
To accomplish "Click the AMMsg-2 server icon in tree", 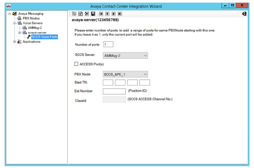I will (x=24, y=28).
